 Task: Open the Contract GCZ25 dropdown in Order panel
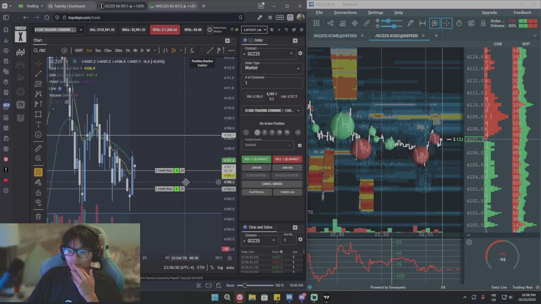pyautogui.click(x=269, y=54)
